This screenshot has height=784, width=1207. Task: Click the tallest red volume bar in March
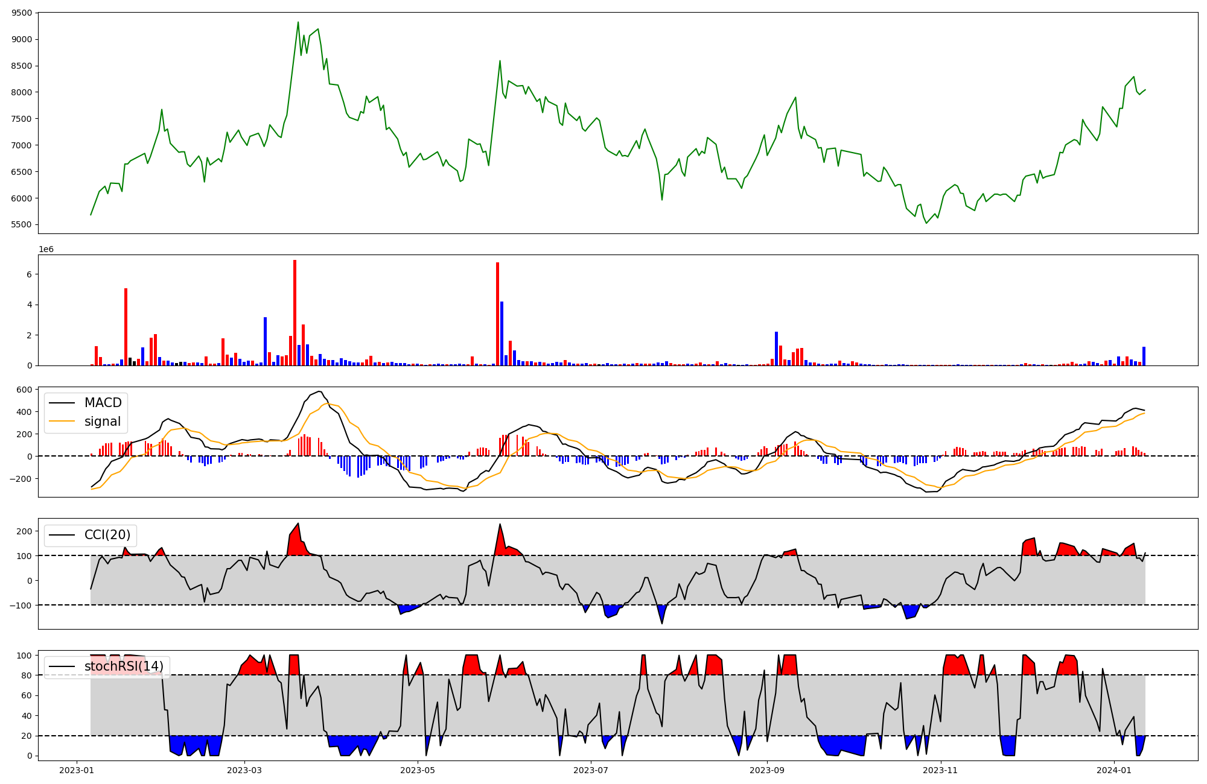(295, 312)
